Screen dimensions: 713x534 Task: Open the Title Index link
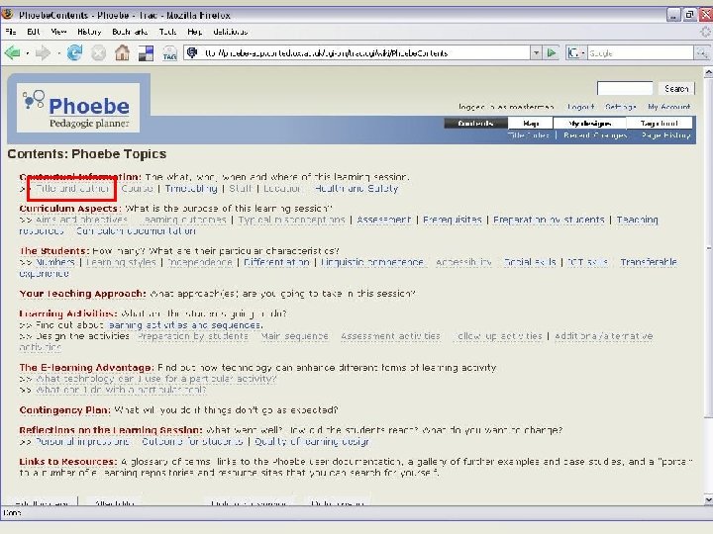click(x=528, y=135)
